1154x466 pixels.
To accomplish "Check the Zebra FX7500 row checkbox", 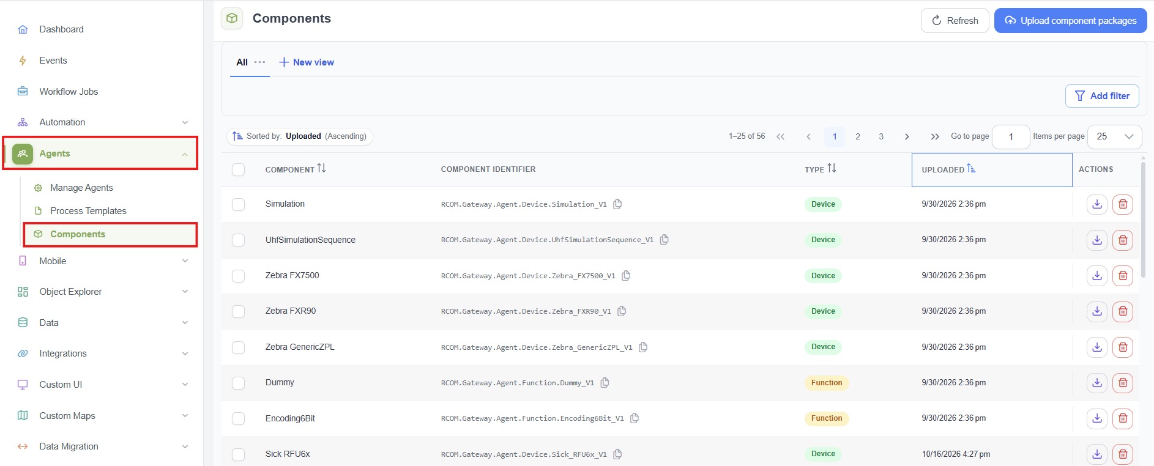I will 239,276.
